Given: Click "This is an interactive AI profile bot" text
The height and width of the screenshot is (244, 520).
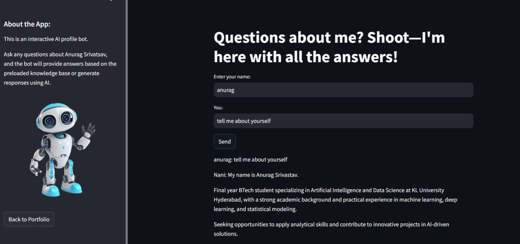Looking at the screenshot, I should tap(46, 39).
